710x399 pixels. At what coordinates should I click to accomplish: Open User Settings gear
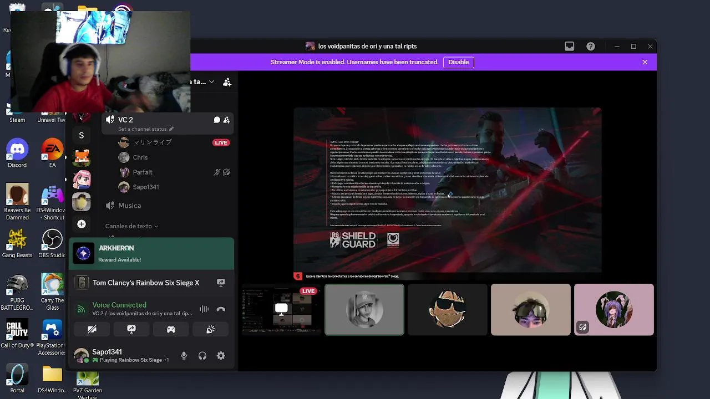(221, 356)
